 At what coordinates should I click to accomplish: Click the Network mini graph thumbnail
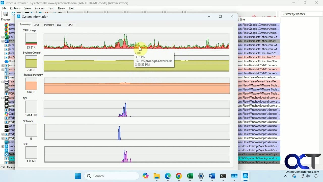[31, 130]
